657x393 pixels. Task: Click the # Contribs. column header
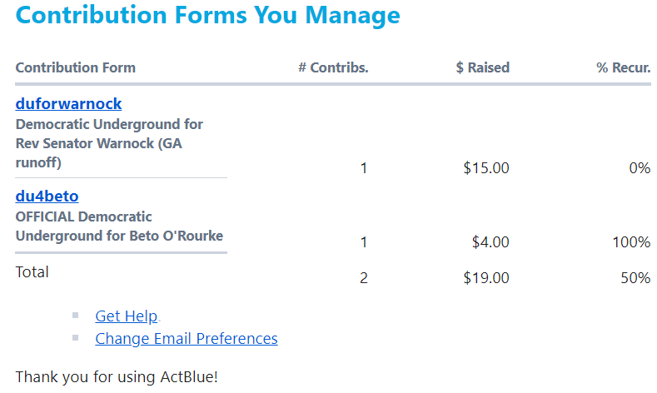pos(333,67)
